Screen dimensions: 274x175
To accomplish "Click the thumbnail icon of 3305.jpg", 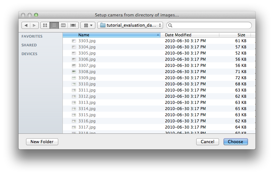I will [74, 53].
